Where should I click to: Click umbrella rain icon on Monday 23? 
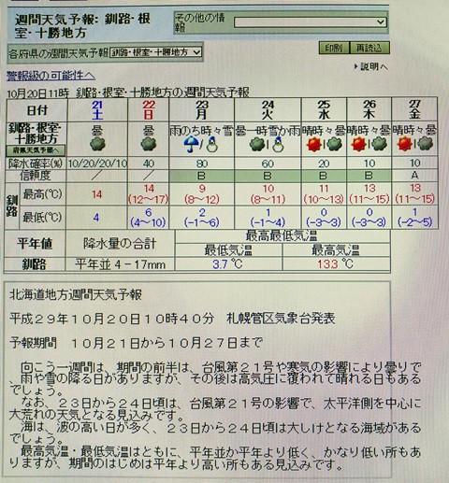pyautogui.click(x=191, y=145)
